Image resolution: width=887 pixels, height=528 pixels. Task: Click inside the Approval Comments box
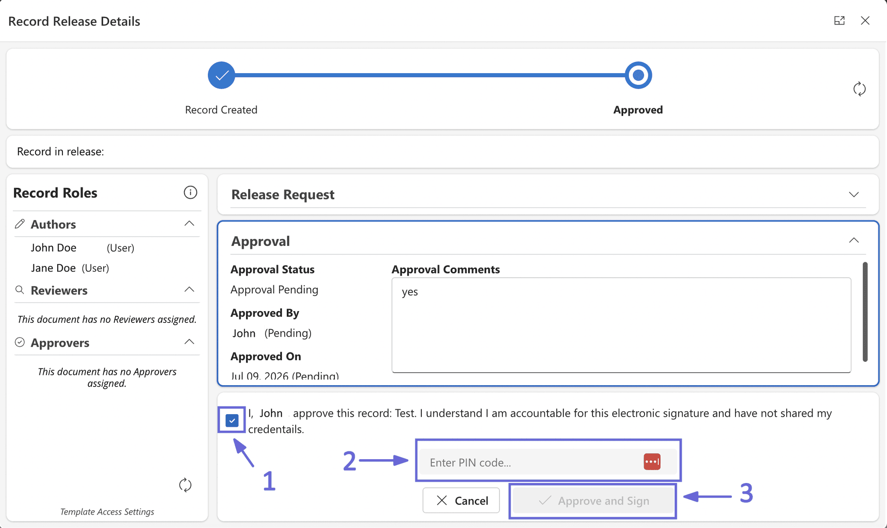(621, 325)
